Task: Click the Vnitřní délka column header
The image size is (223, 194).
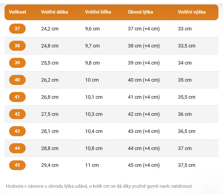Action: 55,12
